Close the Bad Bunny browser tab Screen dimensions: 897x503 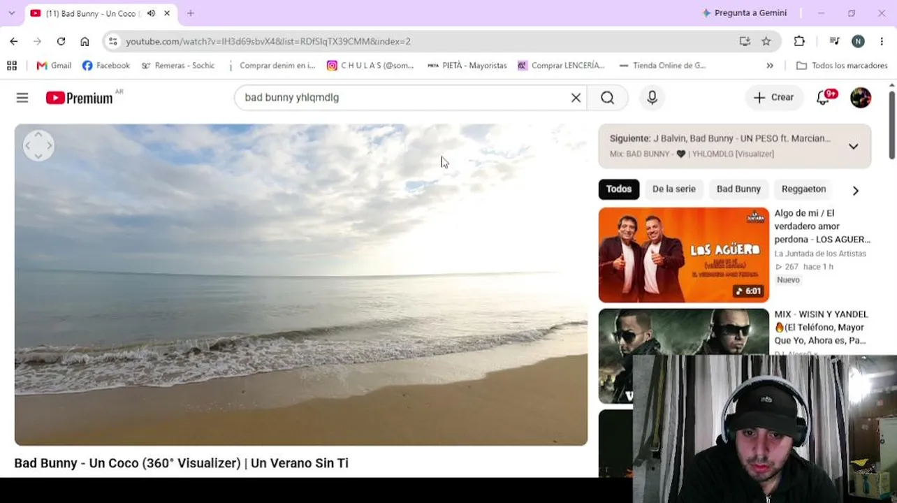click(x=167, y=13)
